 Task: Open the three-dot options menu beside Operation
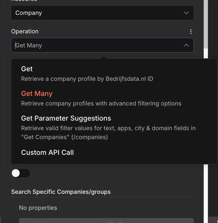coord(191,31)
